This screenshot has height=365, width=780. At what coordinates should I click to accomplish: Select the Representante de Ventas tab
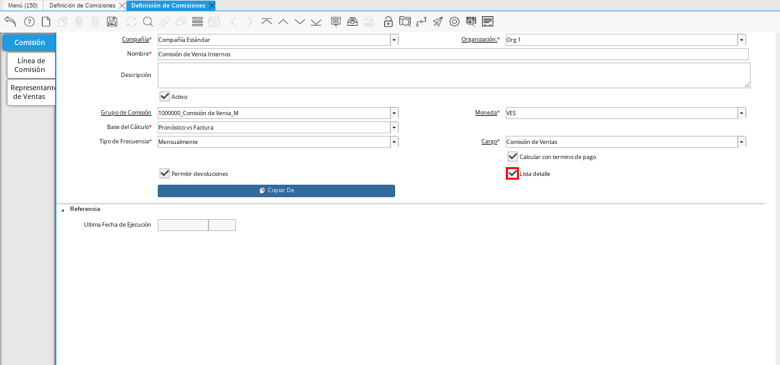point(31,91)
